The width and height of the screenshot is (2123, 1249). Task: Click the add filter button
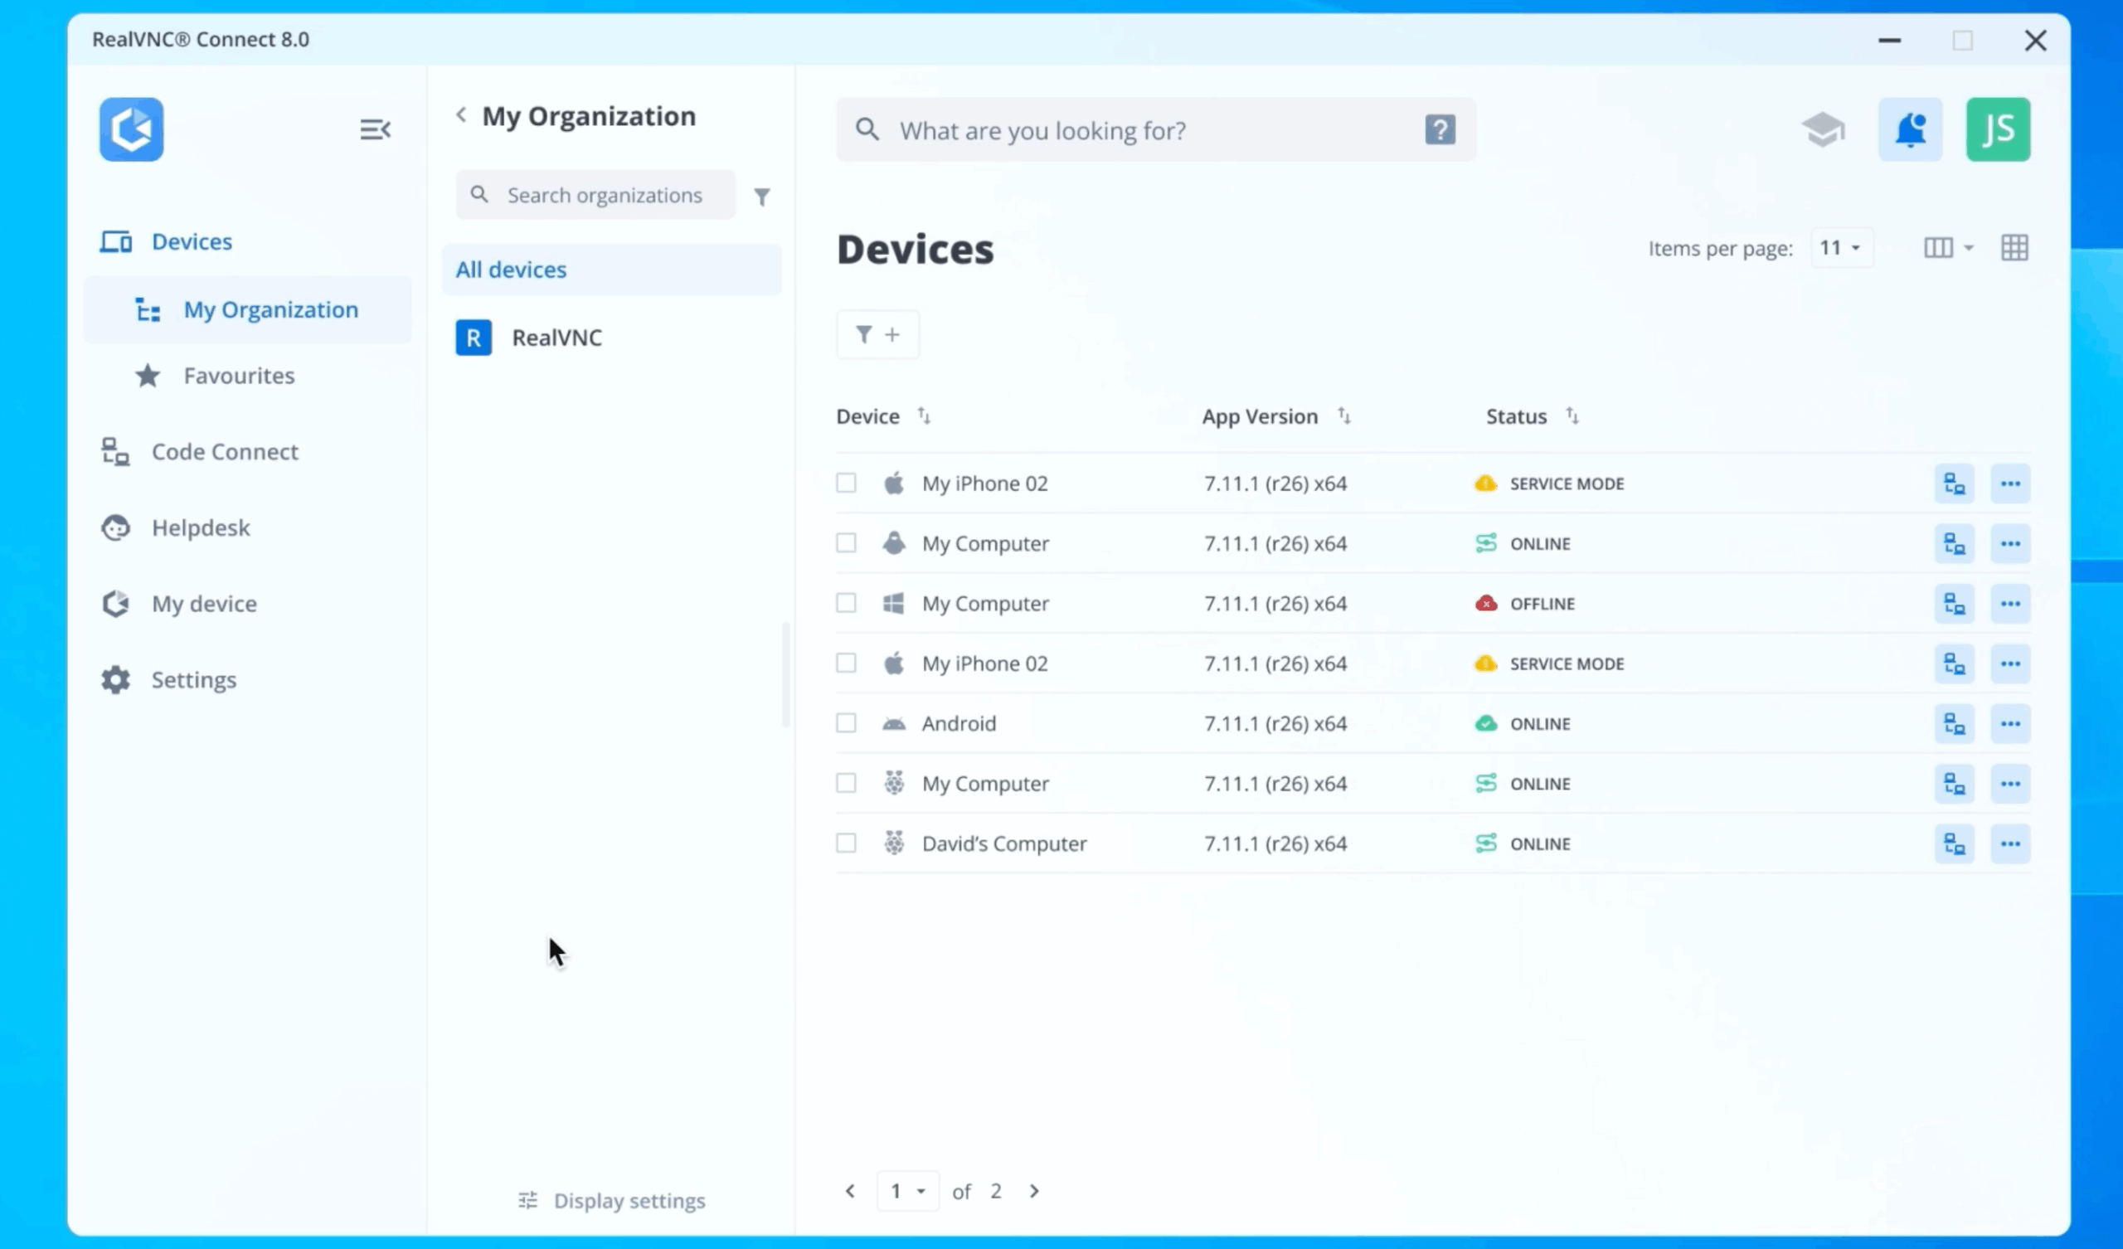click(877, 334)
